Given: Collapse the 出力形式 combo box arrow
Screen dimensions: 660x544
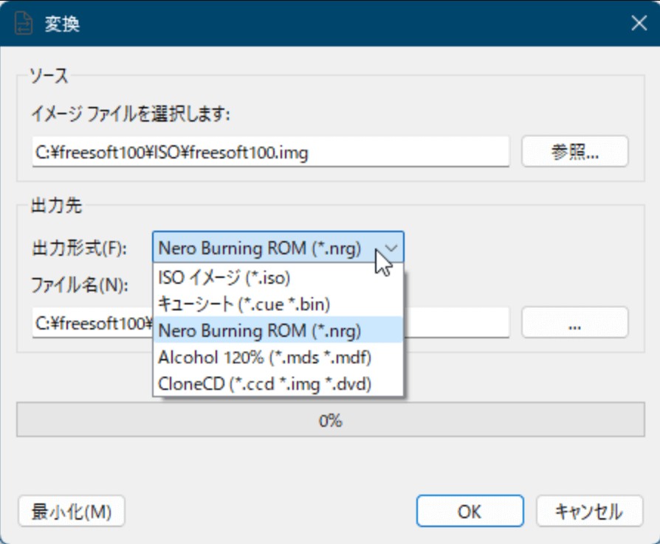Looking at the screenshot, I should 391,248.
